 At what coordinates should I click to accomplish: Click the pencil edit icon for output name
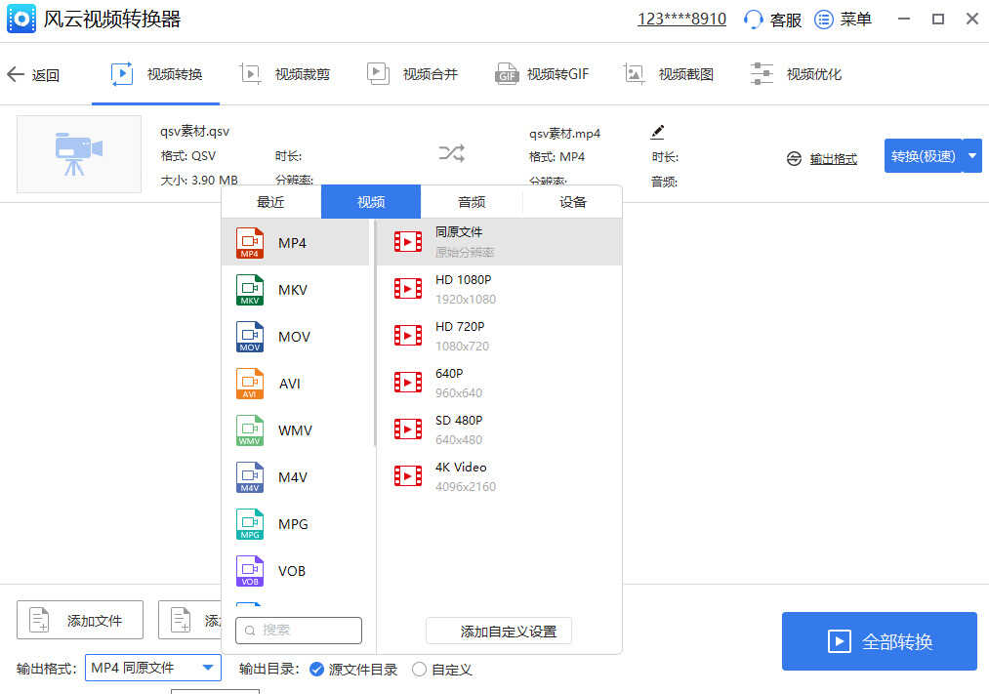tap(657, 132)
